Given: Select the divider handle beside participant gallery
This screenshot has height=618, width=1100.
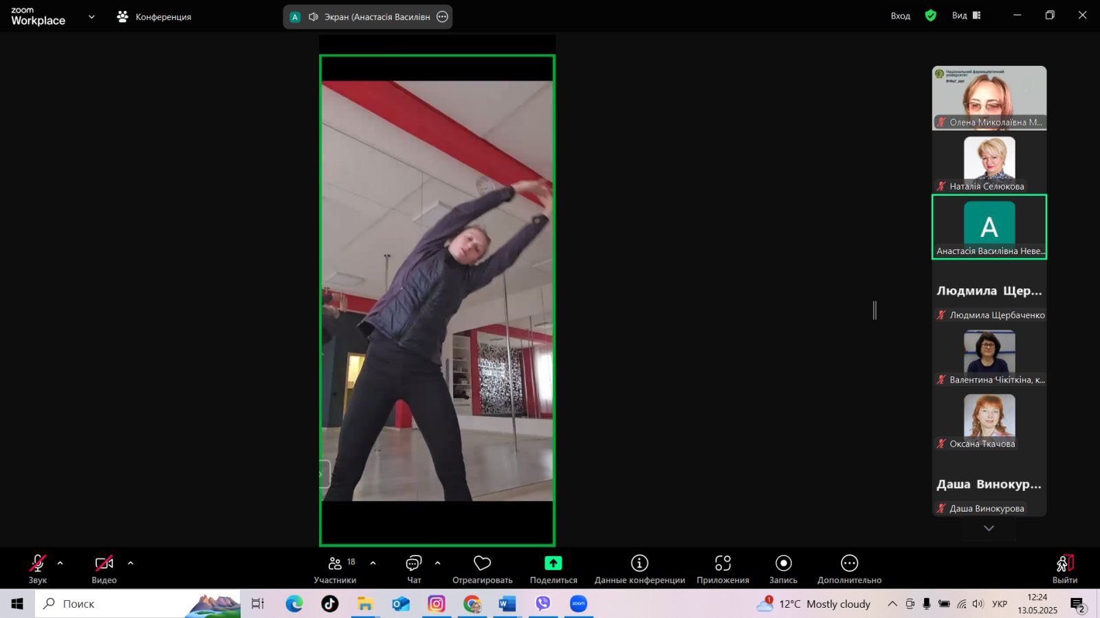Looking at the screenshot, I should coord(874,310).
